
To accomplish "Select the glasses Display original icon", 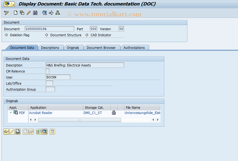I will point(6,132).
